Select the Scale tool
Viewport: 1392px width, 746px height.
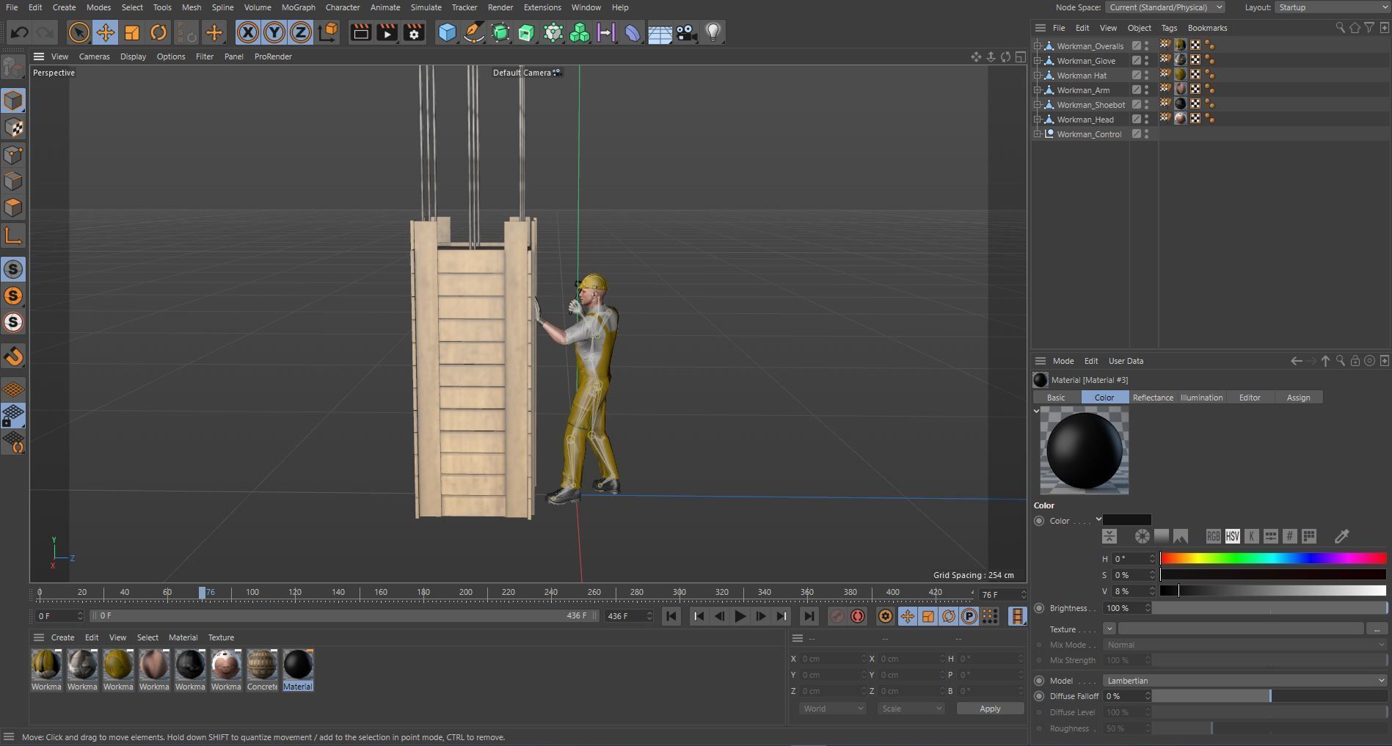132,32
